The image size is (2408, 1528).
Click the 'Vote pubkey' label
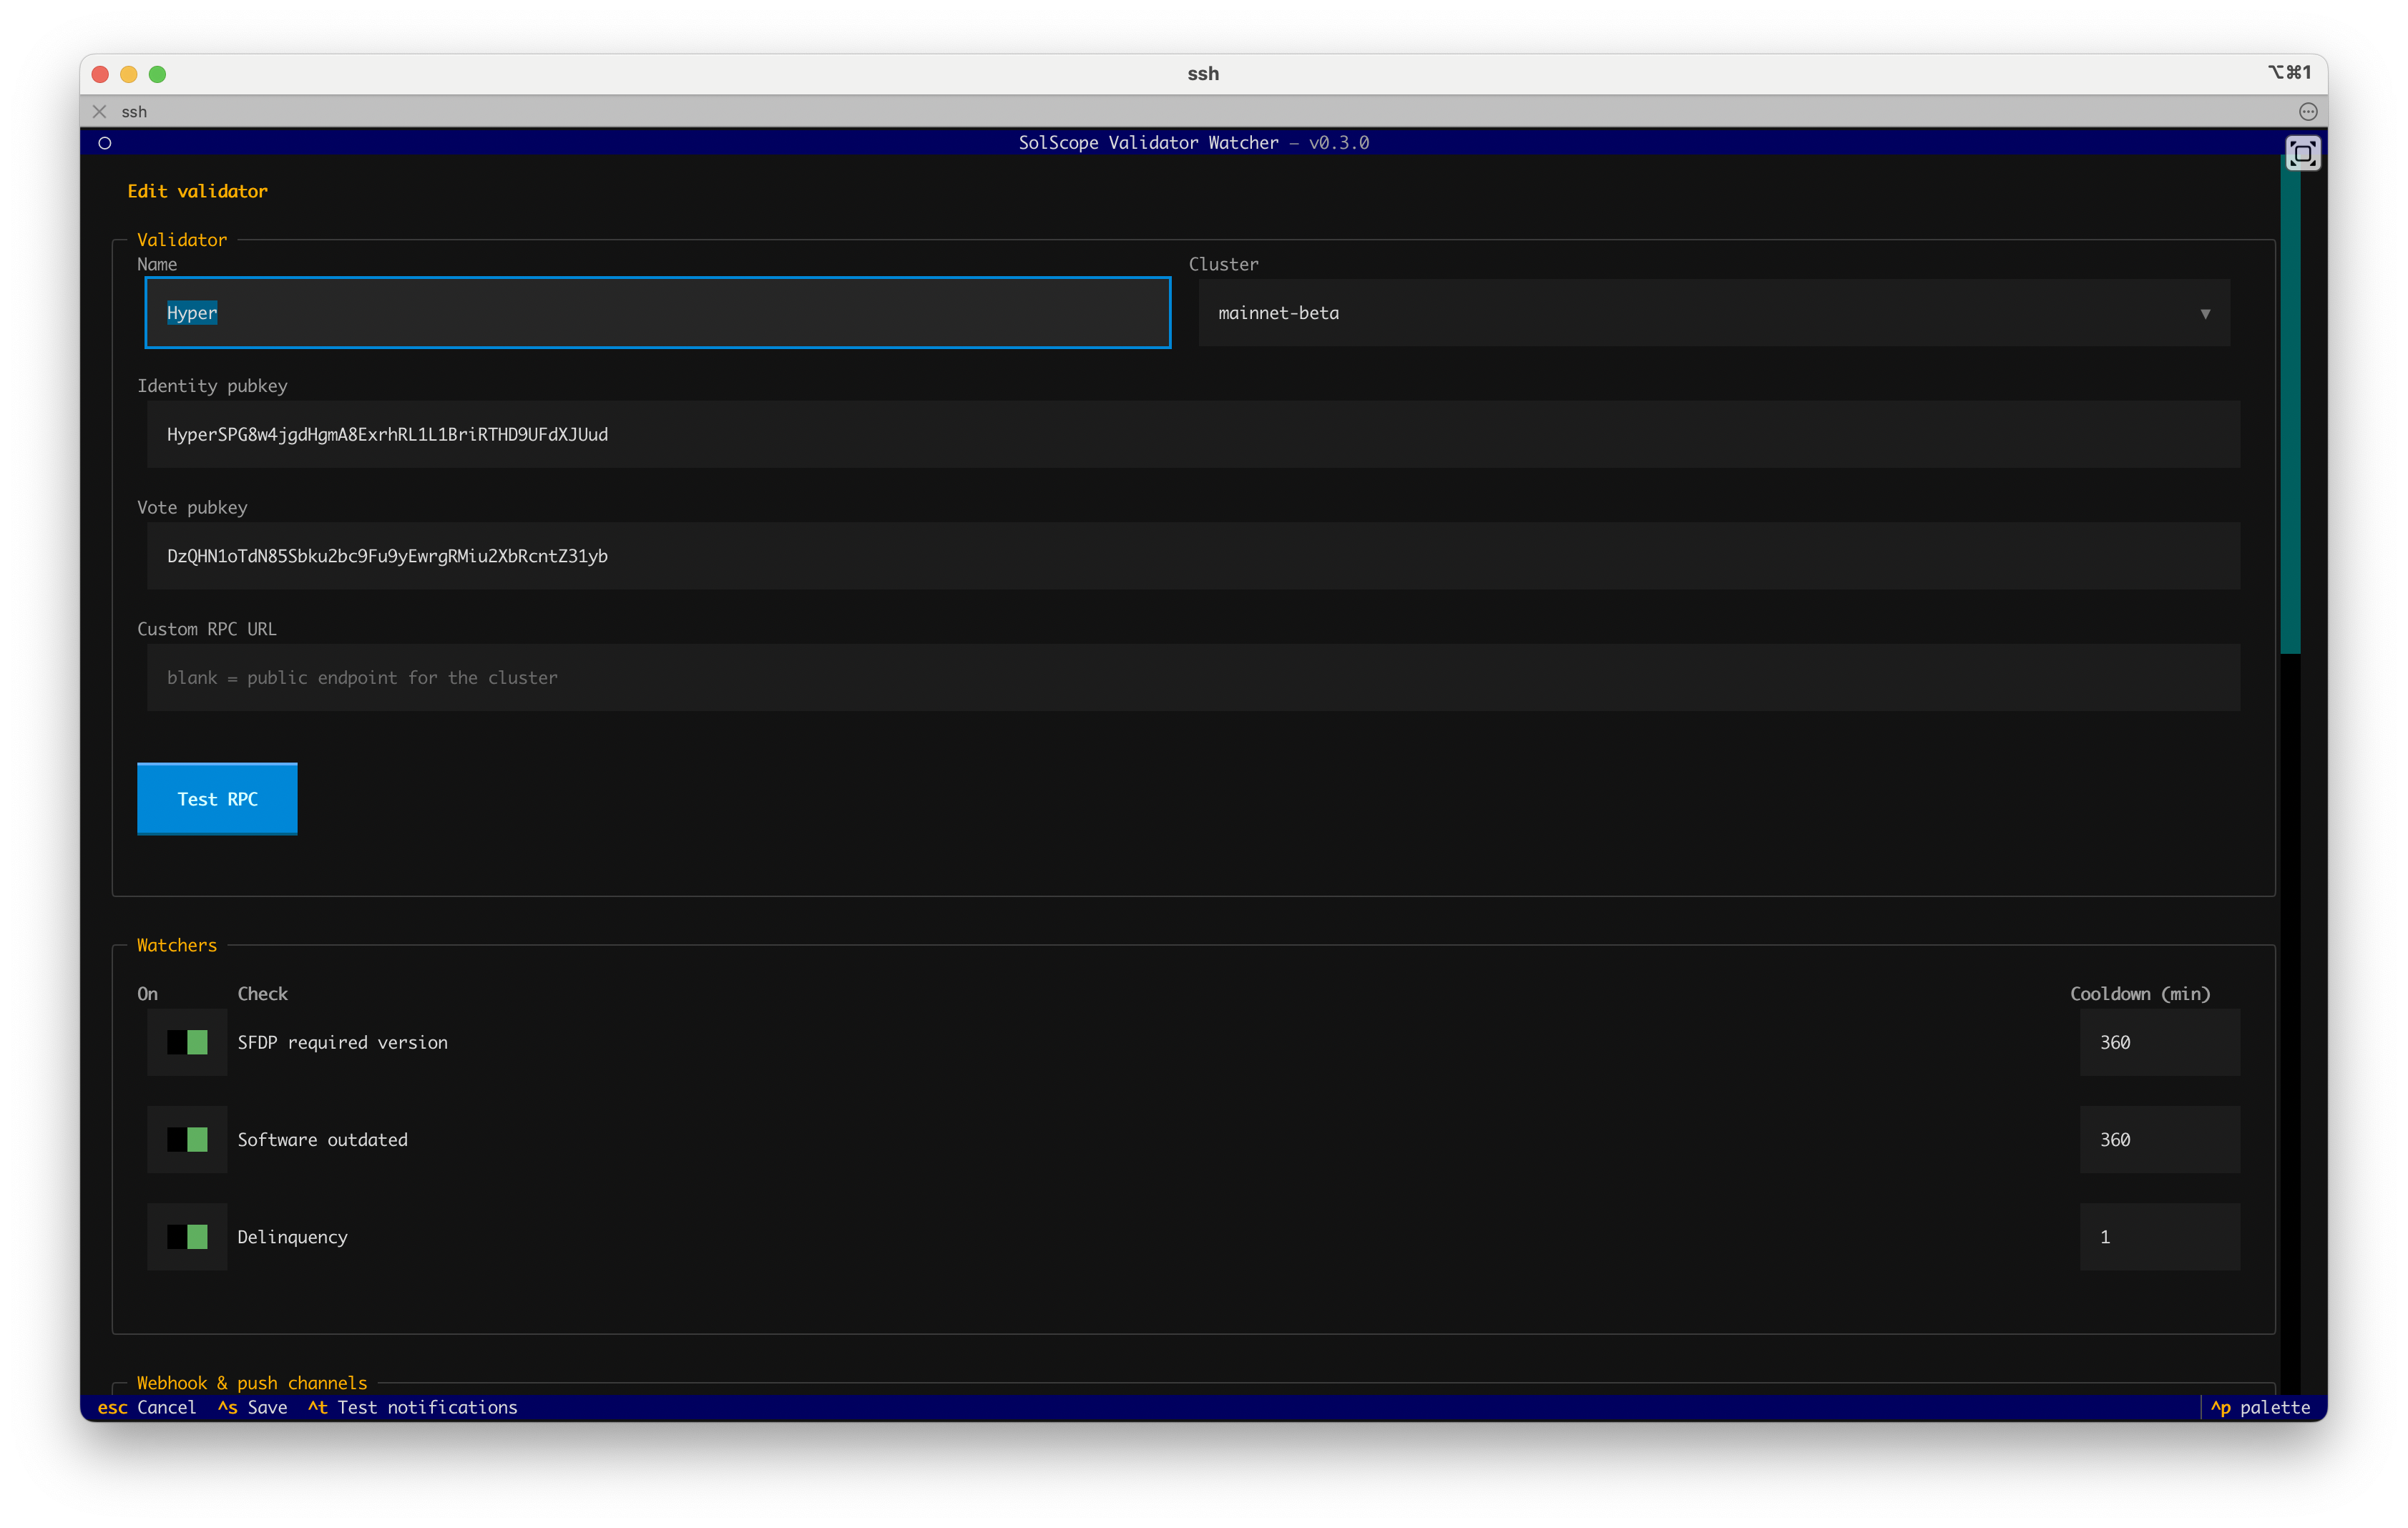[x=192, y=507]
